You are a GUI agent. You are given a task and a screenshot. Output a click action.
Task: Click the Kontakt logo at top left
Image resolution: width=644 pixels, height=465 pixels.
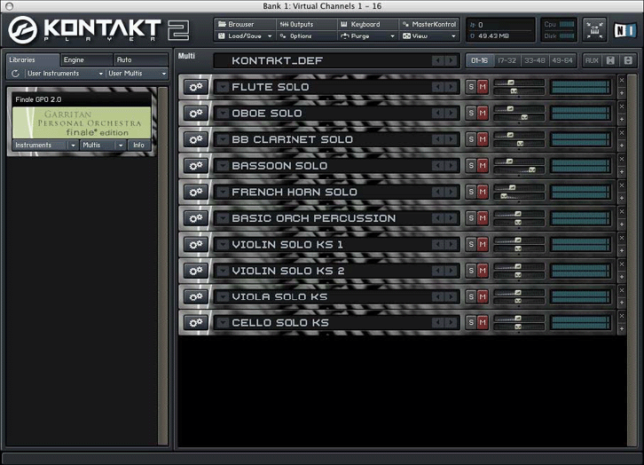click(23, 30)
